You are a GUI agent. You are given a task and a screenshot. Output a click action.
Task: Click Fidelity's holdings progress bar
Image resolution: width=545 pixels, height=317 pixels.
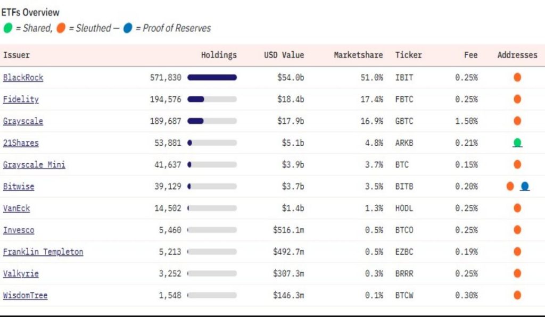pos(212,99)
